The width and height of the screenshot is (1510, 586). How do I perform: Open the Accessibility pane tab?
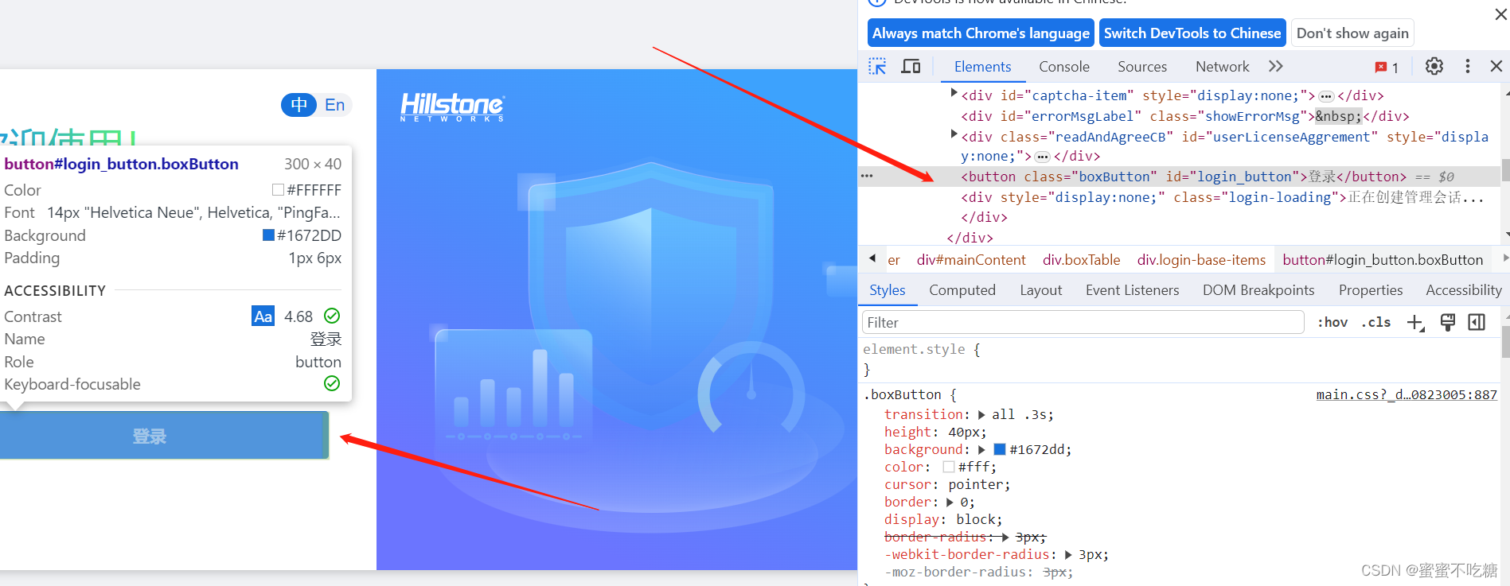point(1464,290)
